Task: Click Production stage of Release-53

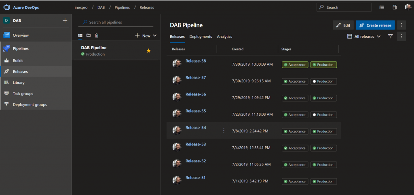Action: coord(324,148)
